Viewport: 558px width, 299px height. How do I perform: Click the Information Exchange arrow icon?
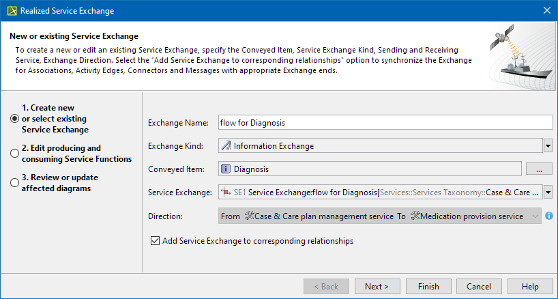pos(226,145)
